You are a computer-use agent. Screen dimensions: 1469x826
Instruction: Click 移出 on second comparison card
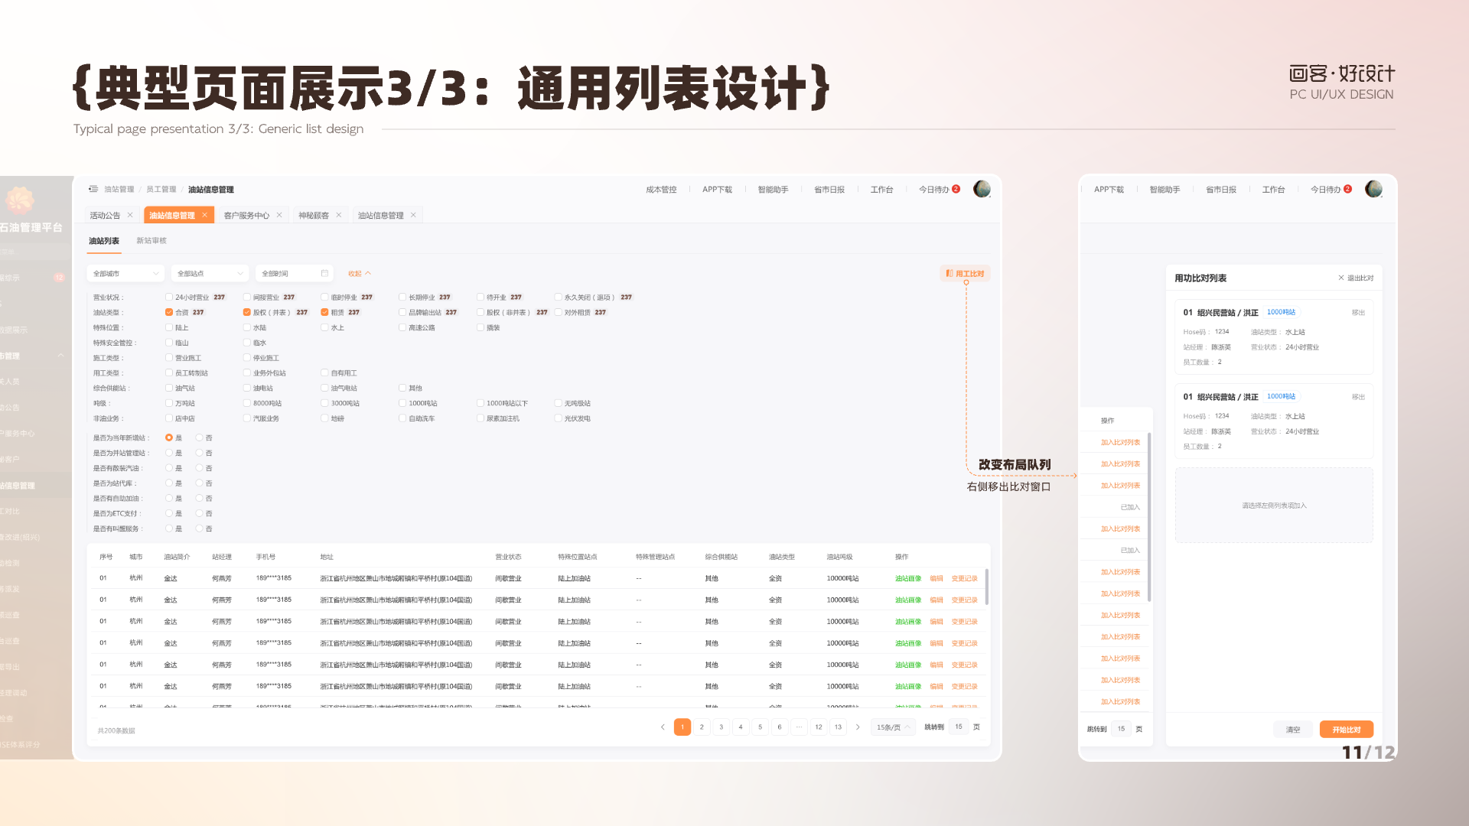click(1358, 397)
